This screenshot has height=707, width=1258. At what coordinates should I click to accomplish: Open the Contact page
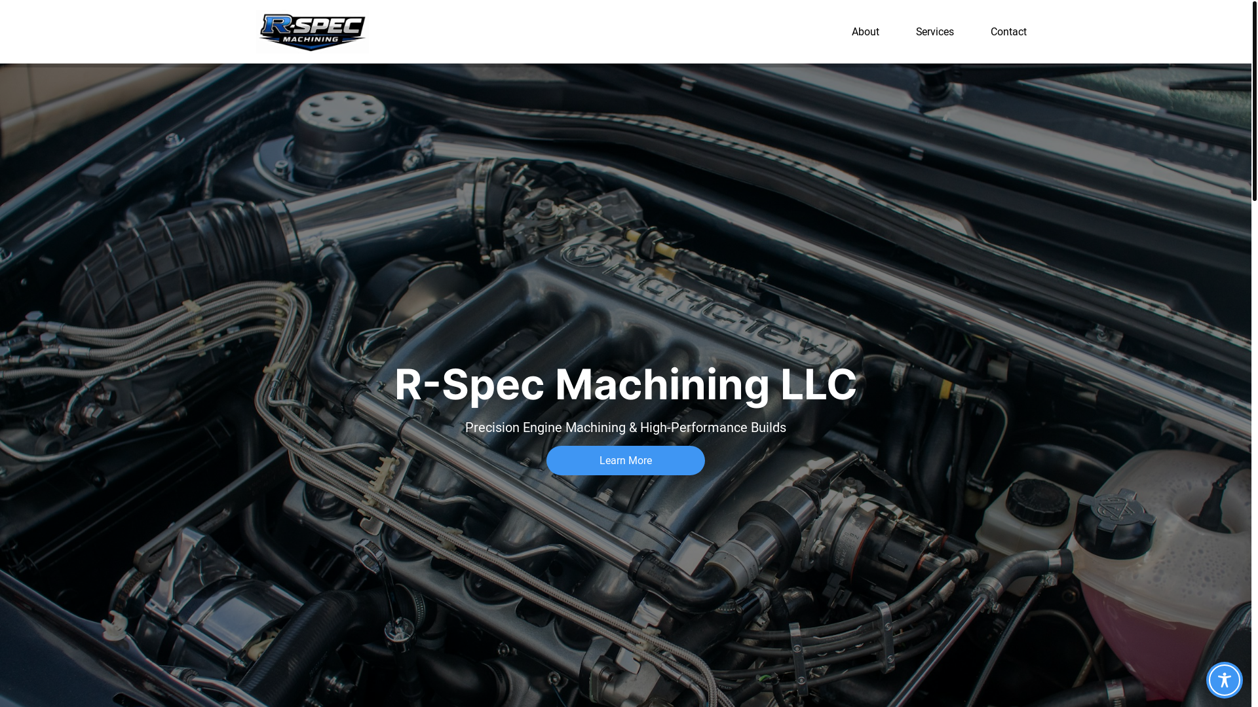tap(1008, 31)
